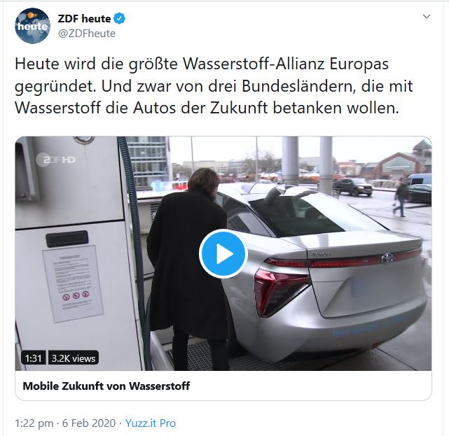Image resolution: width=449 pixels, height=436 pixels.
Task: Open the tweet options chevron menu
Action: (x=427, y=17)
